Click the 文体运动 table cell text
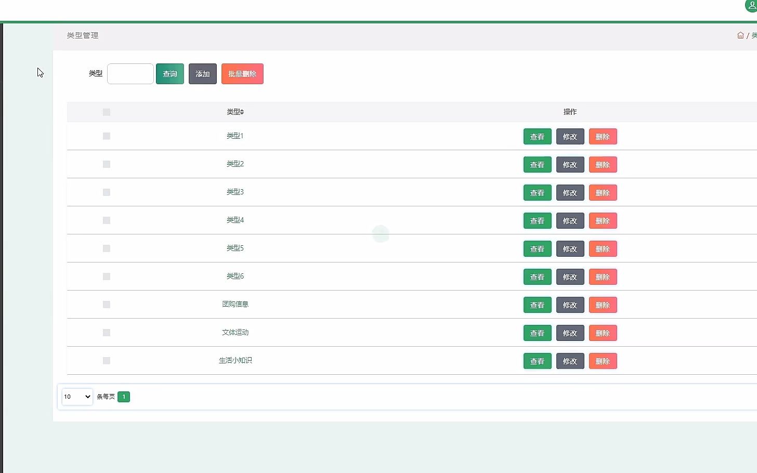This screenshot has height=473, width=757. point(235,332)
